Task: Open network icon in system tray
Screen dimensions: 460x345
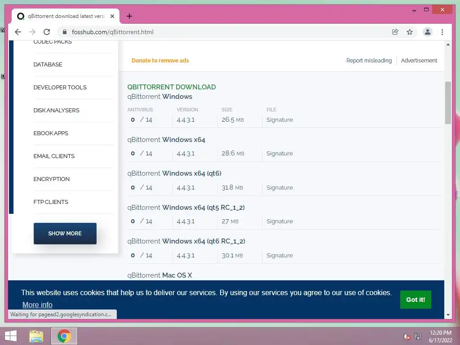Action: (418, 336)
